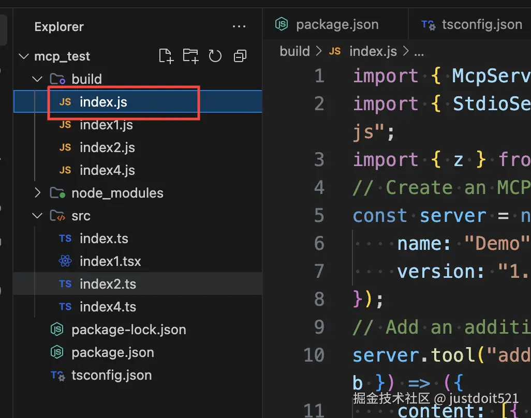Open index2.ts in the src folder

click(x=138, y=284)
